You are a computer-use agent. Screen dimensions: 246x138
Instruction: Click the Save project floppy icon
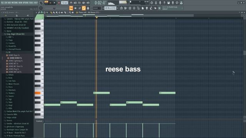168,3
